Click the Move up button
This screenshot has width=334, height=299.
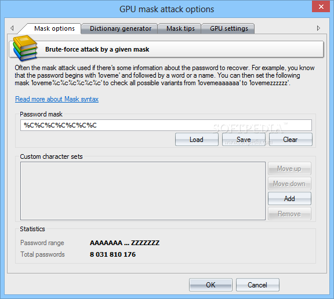coord(289,169)
